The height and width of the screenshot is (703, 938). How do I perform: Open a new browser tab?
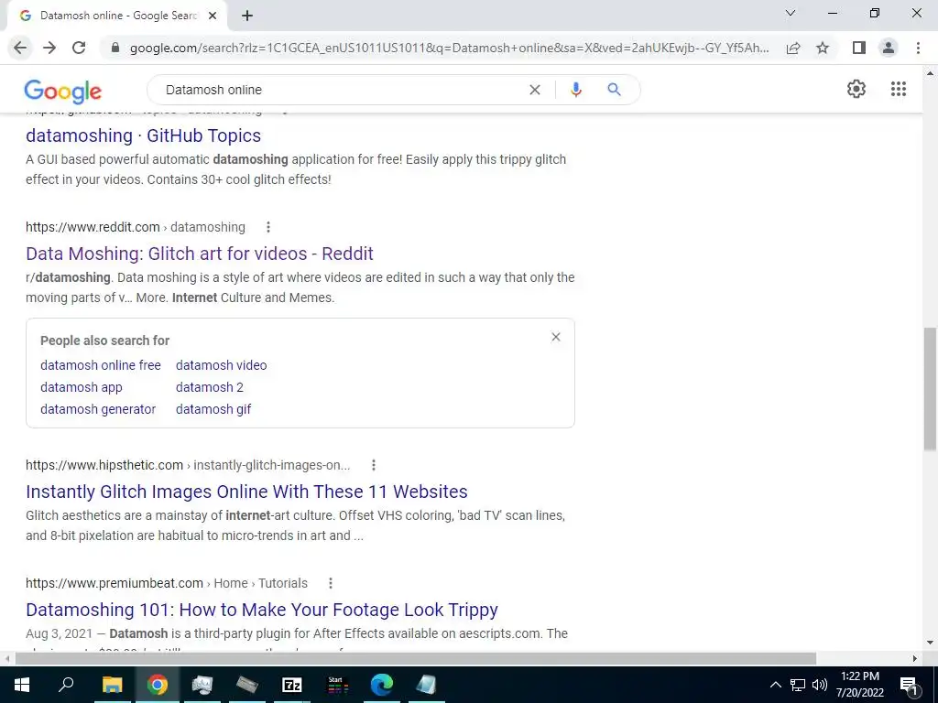[x=247, y=16]
